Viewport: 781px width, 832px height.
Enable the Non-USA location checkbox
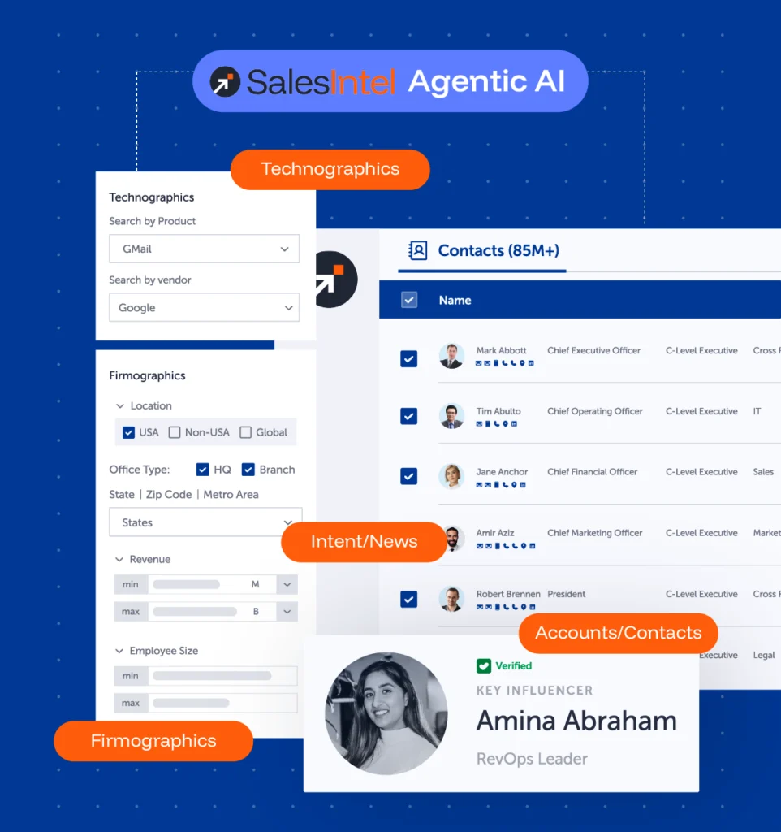175,432
